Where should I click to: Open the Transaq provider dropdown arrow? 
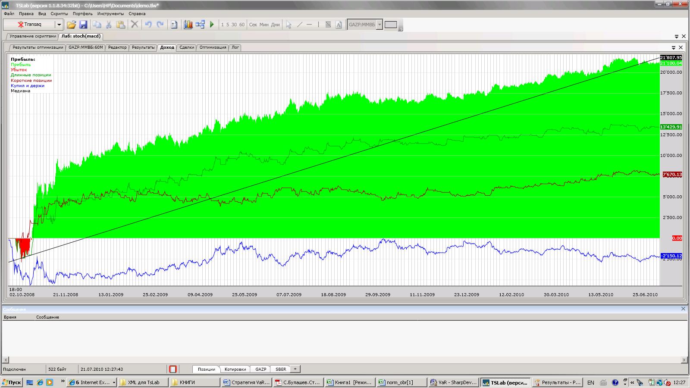[59, 25]
